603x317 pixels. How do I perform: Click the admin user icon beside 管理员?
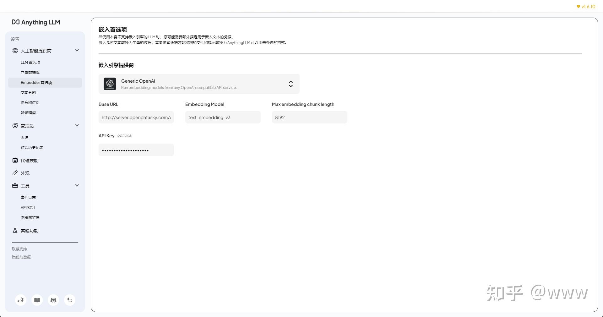[x=15, y=126]
